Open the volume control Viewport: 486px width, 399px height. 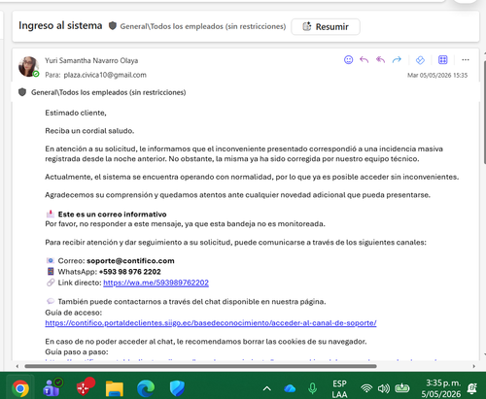click(384, 388)
